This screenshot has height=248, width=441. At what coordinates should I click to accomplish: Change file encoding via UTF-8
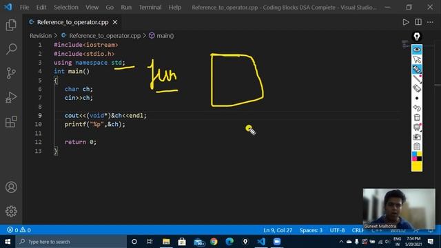[x=337, y=230]
